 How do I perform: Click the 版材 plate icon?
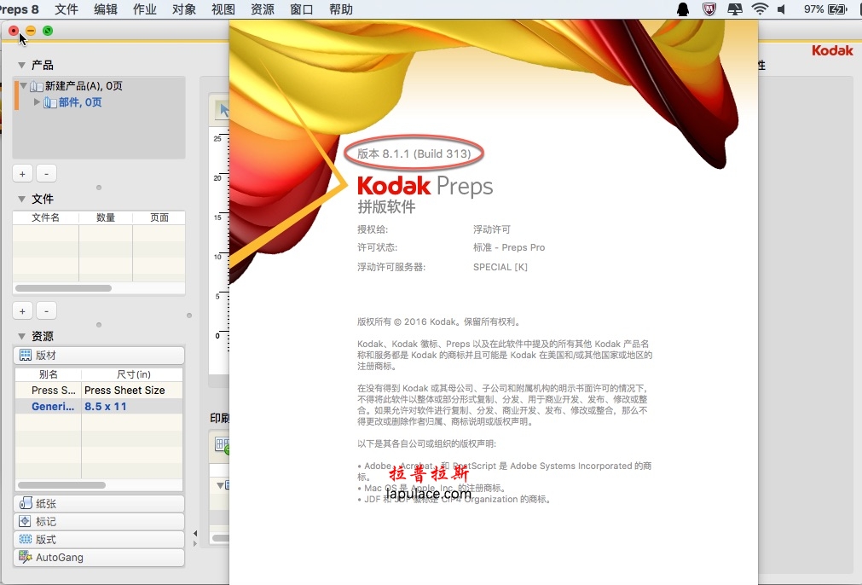pos(26,355)
